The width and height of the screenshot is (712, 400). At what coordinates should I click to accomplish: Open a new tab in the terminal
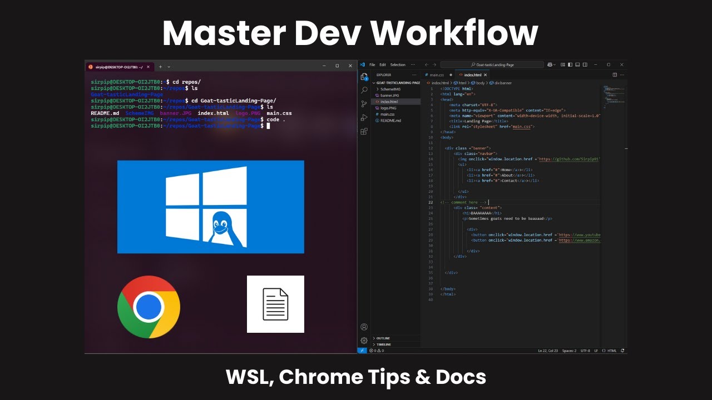pos(161,67)
